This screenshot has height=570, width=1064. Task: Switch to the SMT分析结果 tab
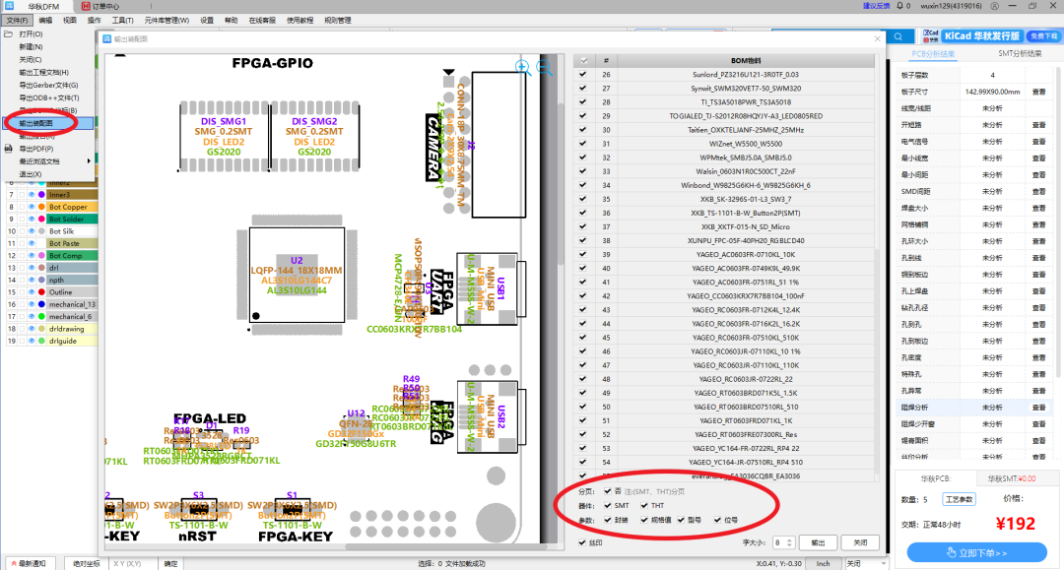coord(1020,53)
